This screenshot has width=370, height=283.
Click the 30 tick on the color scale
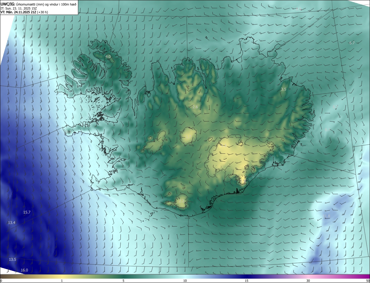tap(308, 281)
